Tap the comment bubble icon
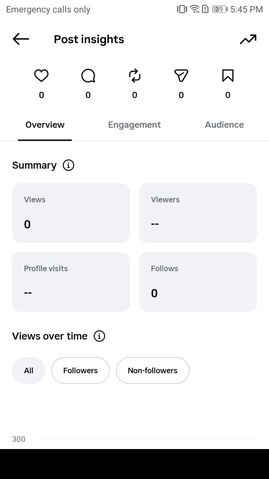Viewport: 269px width, 479px height. [88, 75]
